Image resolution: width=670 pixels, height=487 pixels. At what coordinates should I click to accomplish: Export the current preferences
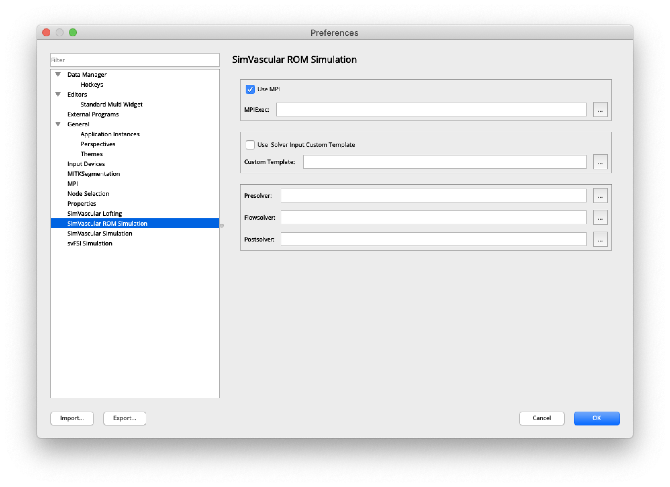point(124,418)
